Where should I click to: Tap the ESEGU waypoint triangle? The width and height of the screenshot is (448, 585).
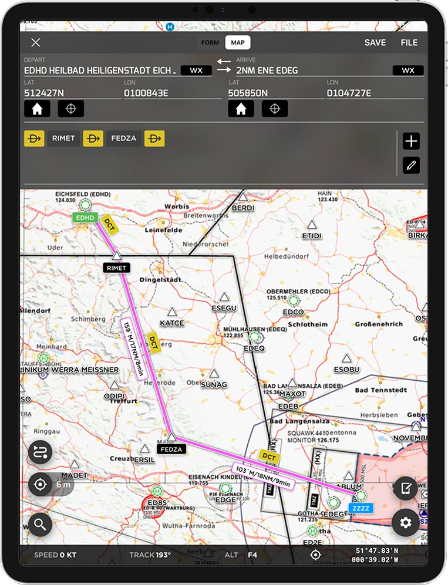point(224,297)
